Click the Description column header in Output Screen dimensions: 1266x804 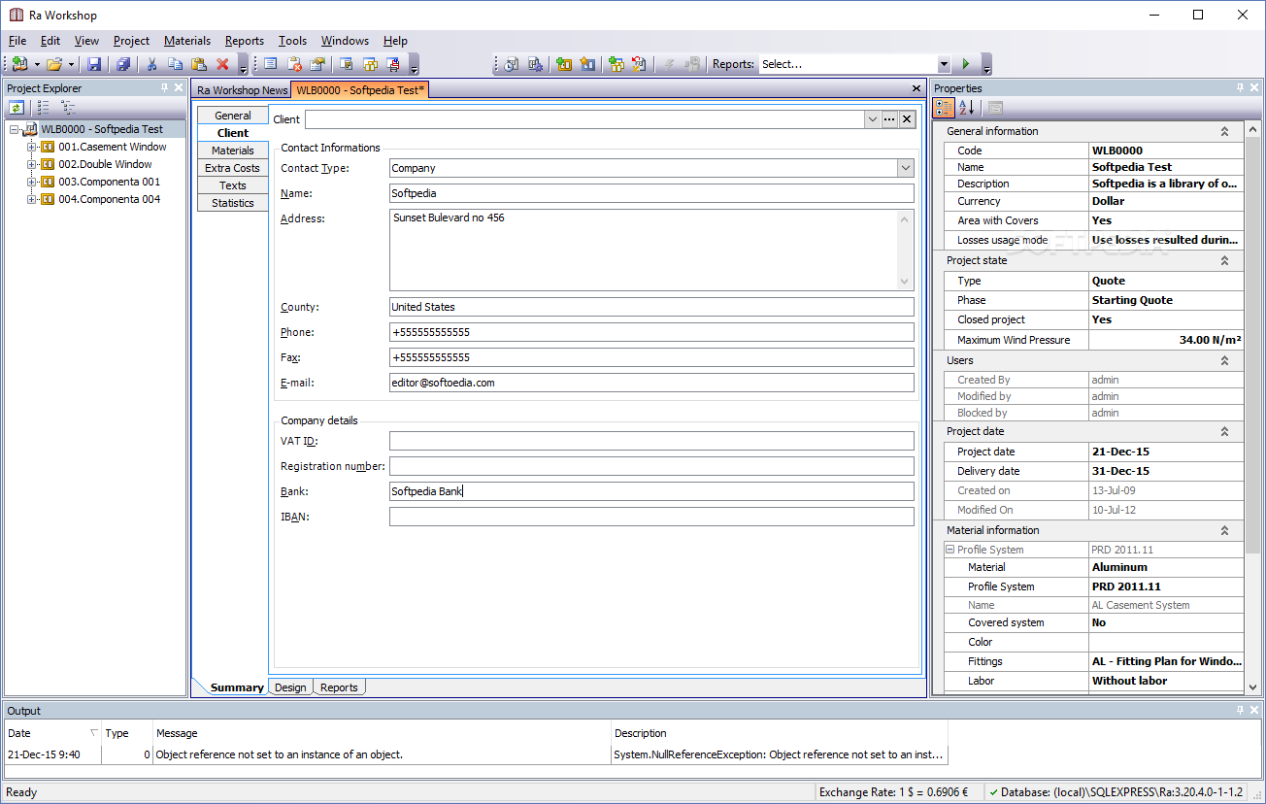[780, 733]
